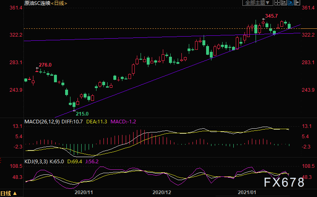
Task: Click the D:69.4 value
Action: point(75,162)
